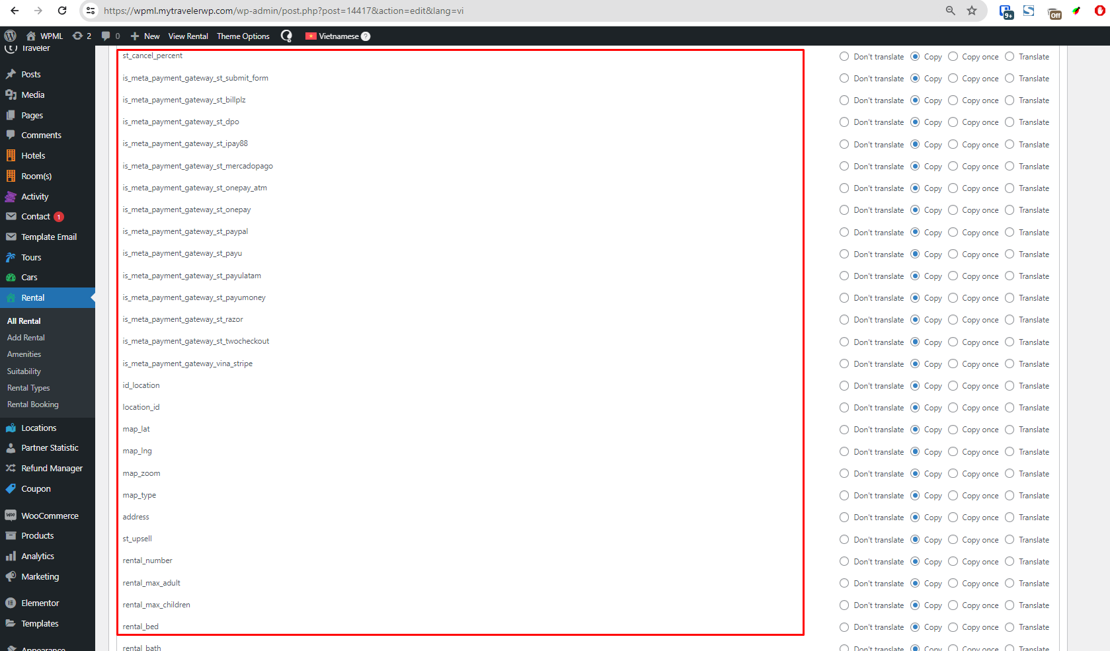
Task: Select Don't translate for rental_bed
Action: point(844,627)
